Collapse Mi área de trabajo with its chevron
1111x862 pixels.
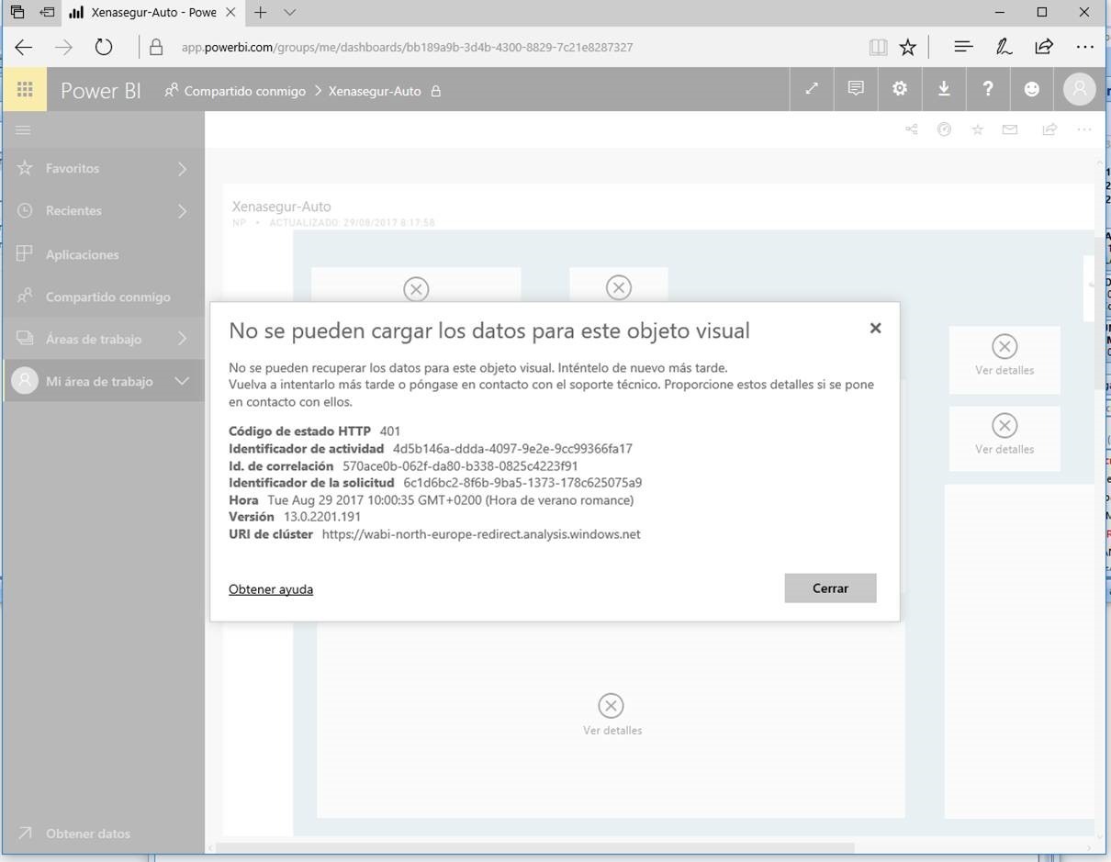click(182, 381)
